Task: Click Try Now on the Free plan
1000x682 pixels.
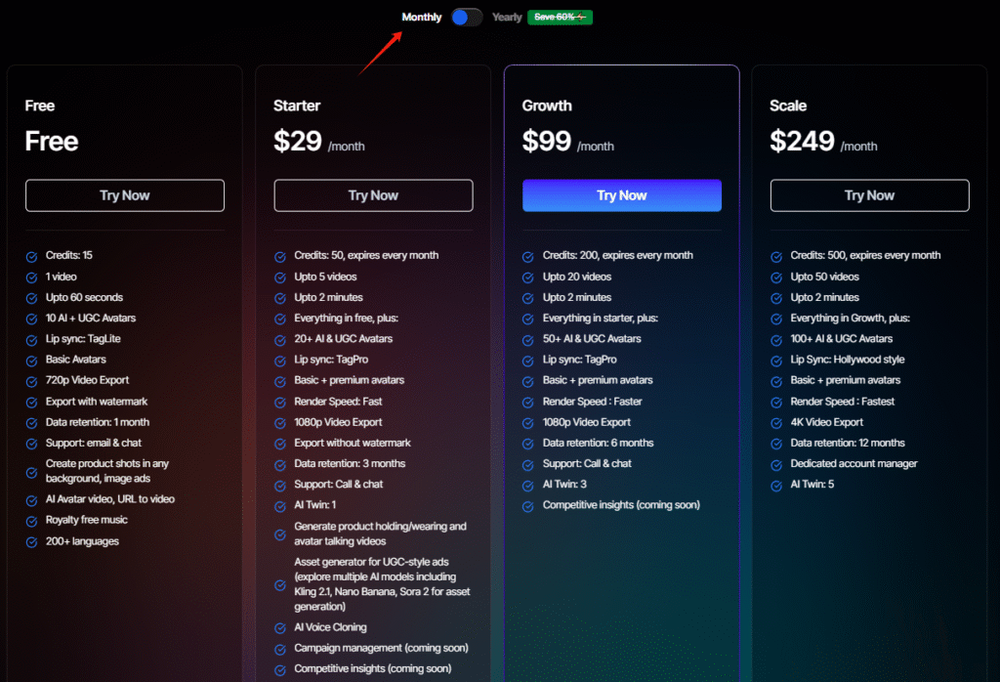Action: (x=124, y=195)
